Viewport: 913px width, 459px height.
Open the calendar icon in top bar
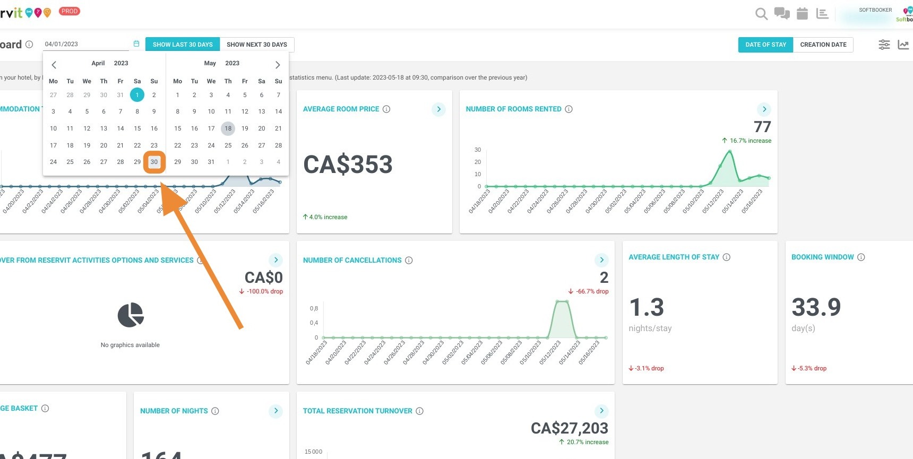click(802, 13)
